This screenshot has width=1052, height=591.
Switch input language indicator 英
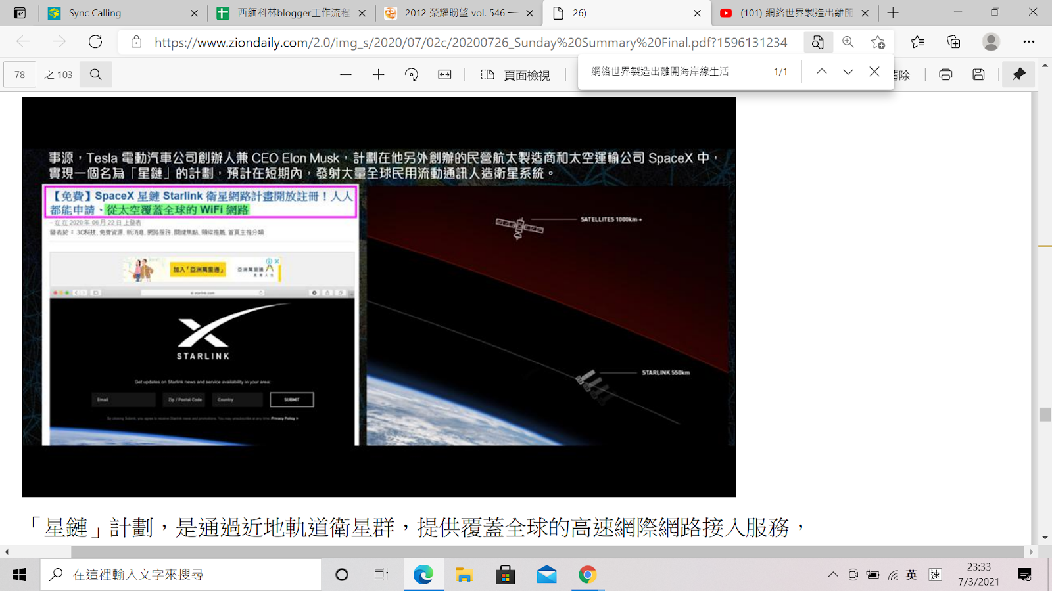911,575
